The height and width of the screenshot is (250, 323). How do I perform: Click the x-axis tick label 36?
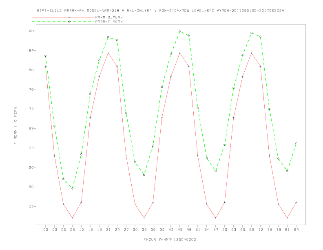153,230
